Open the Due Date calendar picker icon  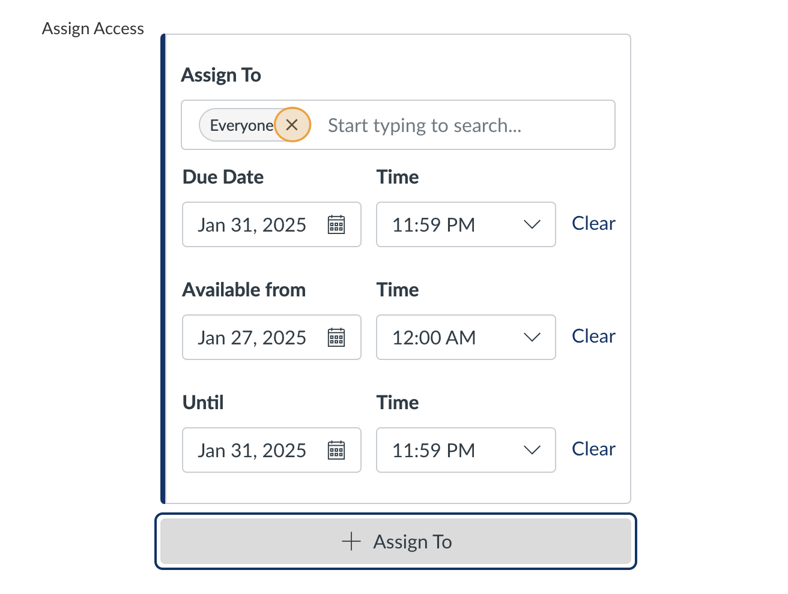click(337, 224)
